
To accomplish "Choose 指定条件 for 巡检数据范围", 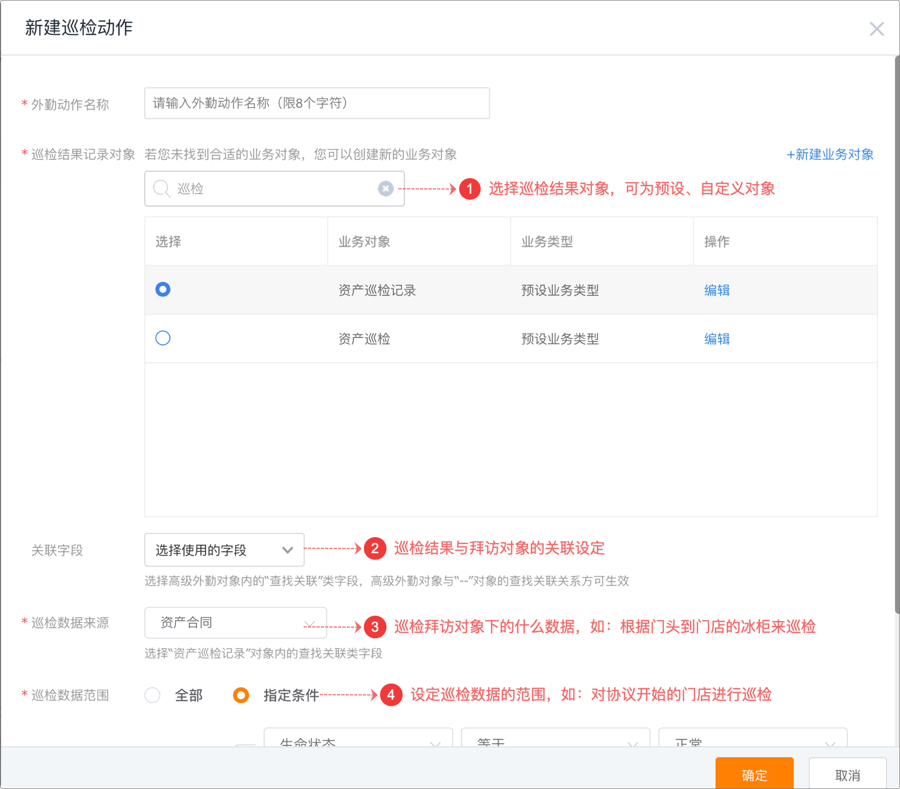I will (x=241, y=695).
